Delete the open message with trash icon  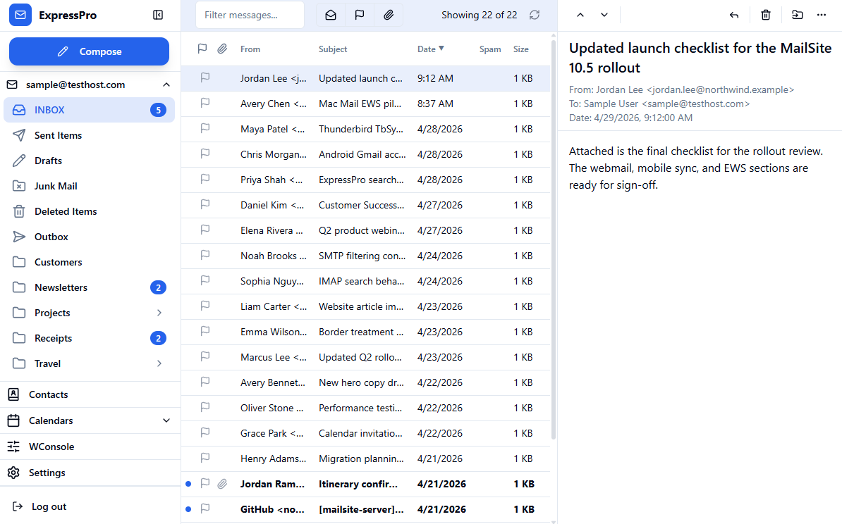pos(766,15)
